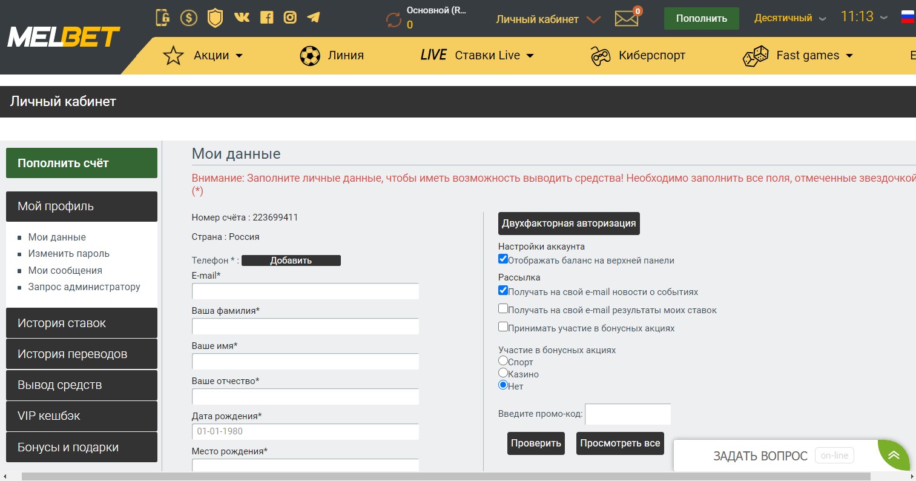Click the shield icon in header

(x=215, y=18)
